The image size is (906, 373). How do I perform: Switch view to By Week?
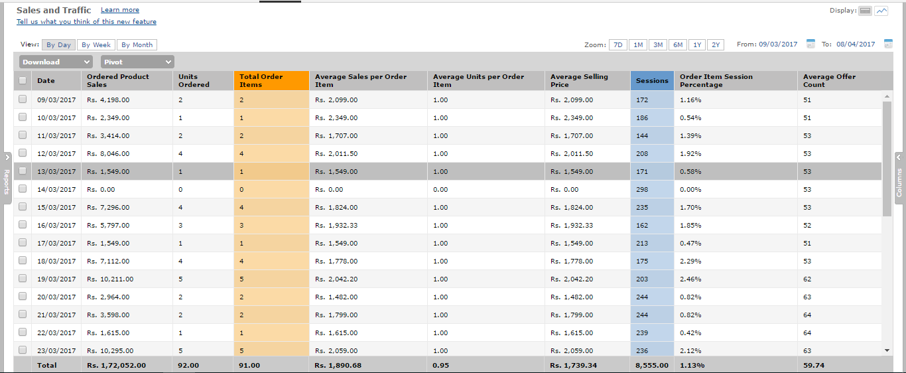pos(96,45)
